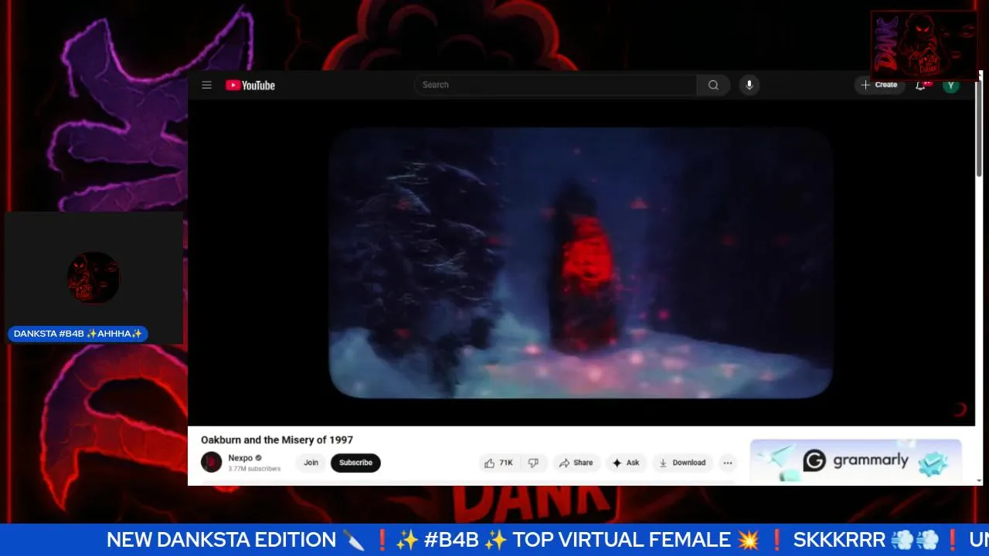Click the page vertical scrollbar thumb
Viewport: 989px width, 556px height.
click(x=979, y=127)
